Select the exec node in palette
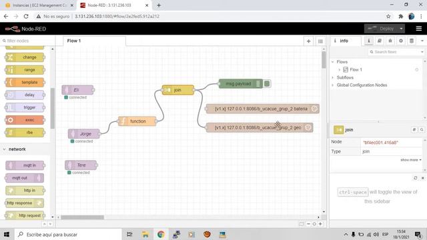427x240 pixels. [x=25, y=120]
